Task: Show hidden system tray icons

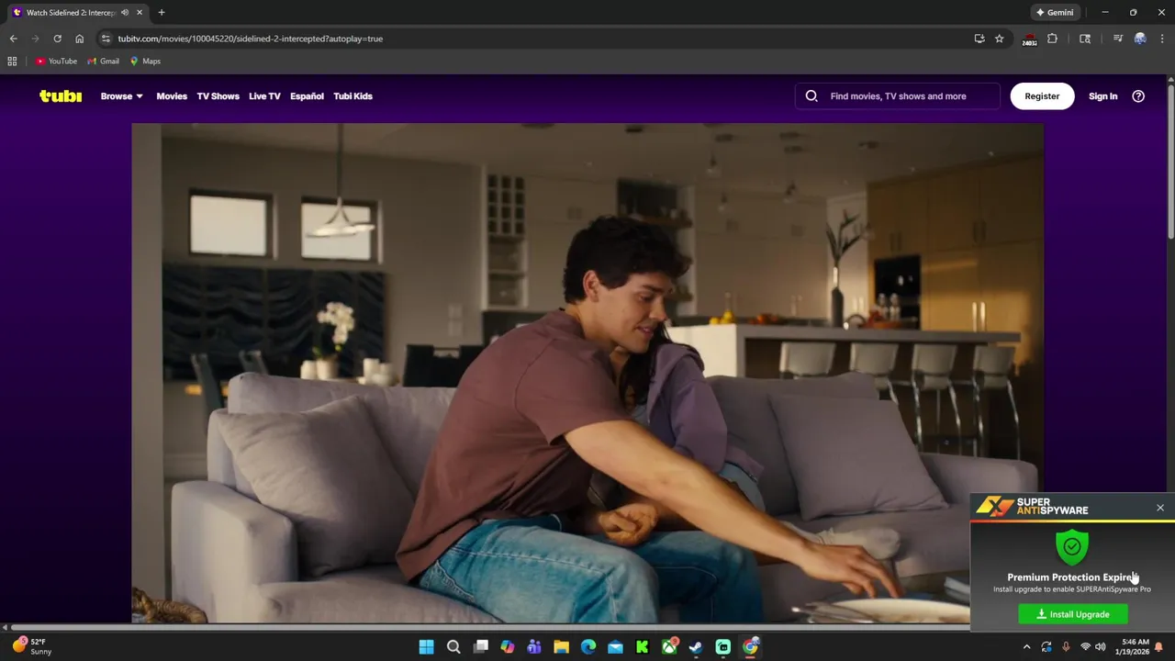Action: (x=1026, y=647)
